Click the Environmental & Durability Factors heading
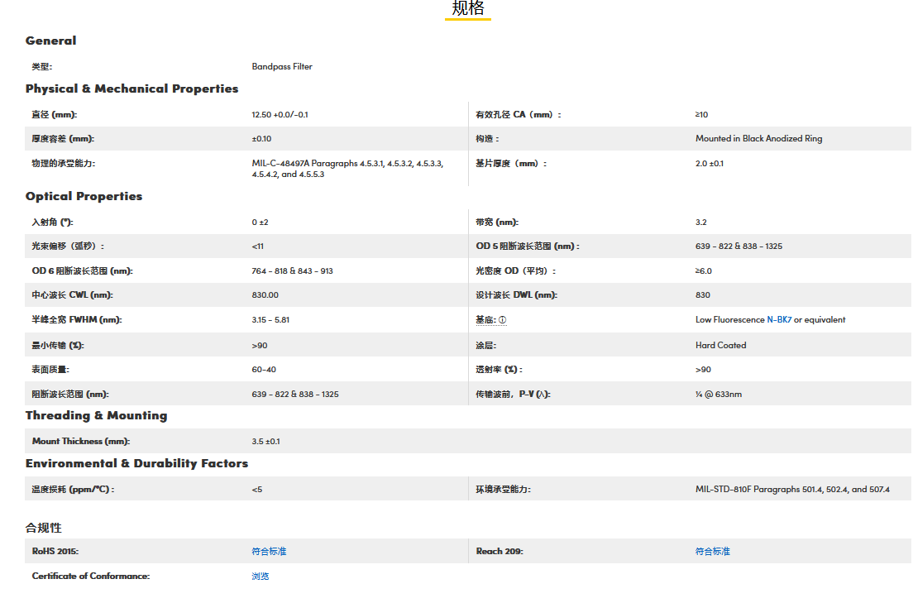Image resolution: width=913 pixels, height=603 pixels. (136, 463)
